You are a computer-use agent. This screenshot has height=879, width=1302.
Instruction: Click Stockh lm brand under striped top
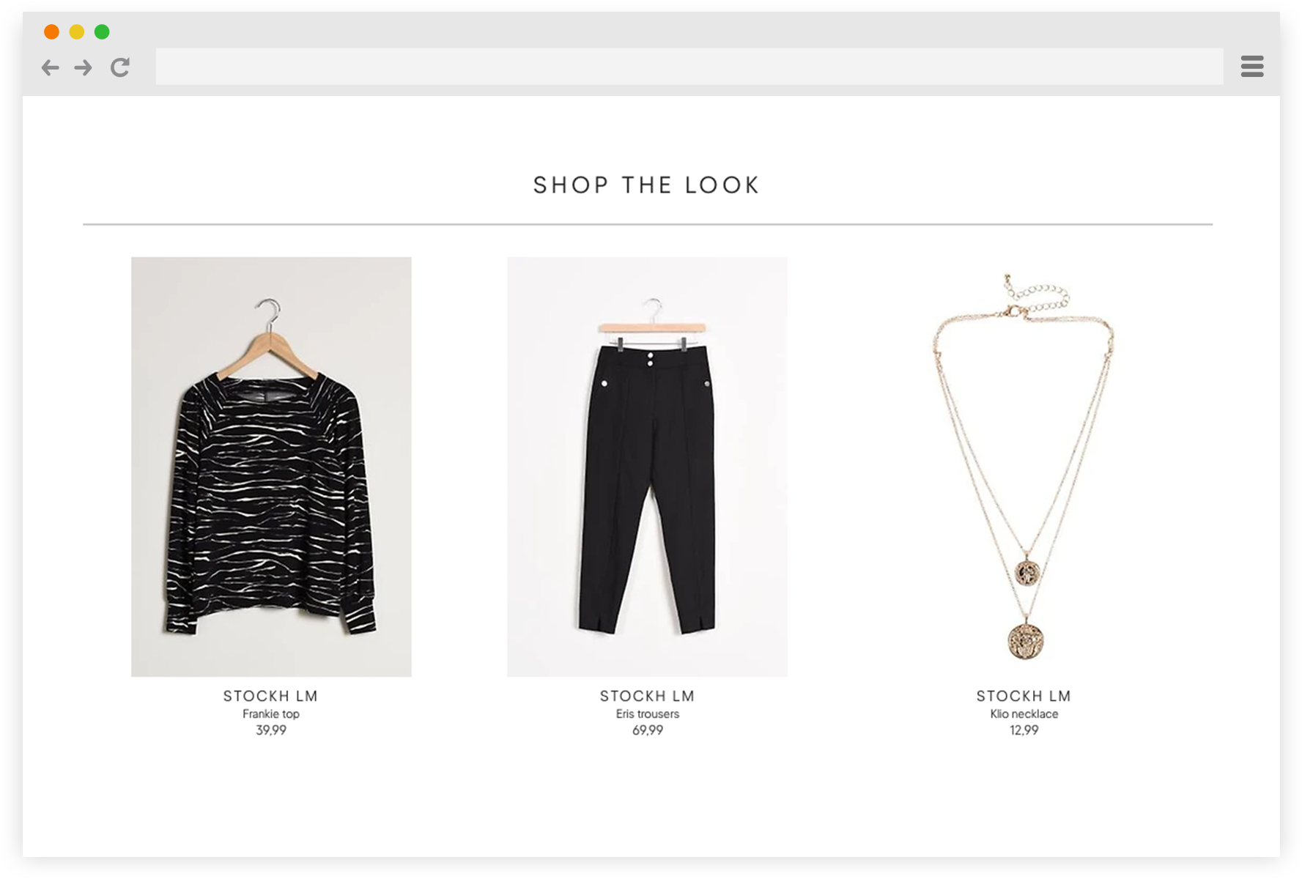click(271, 696)
